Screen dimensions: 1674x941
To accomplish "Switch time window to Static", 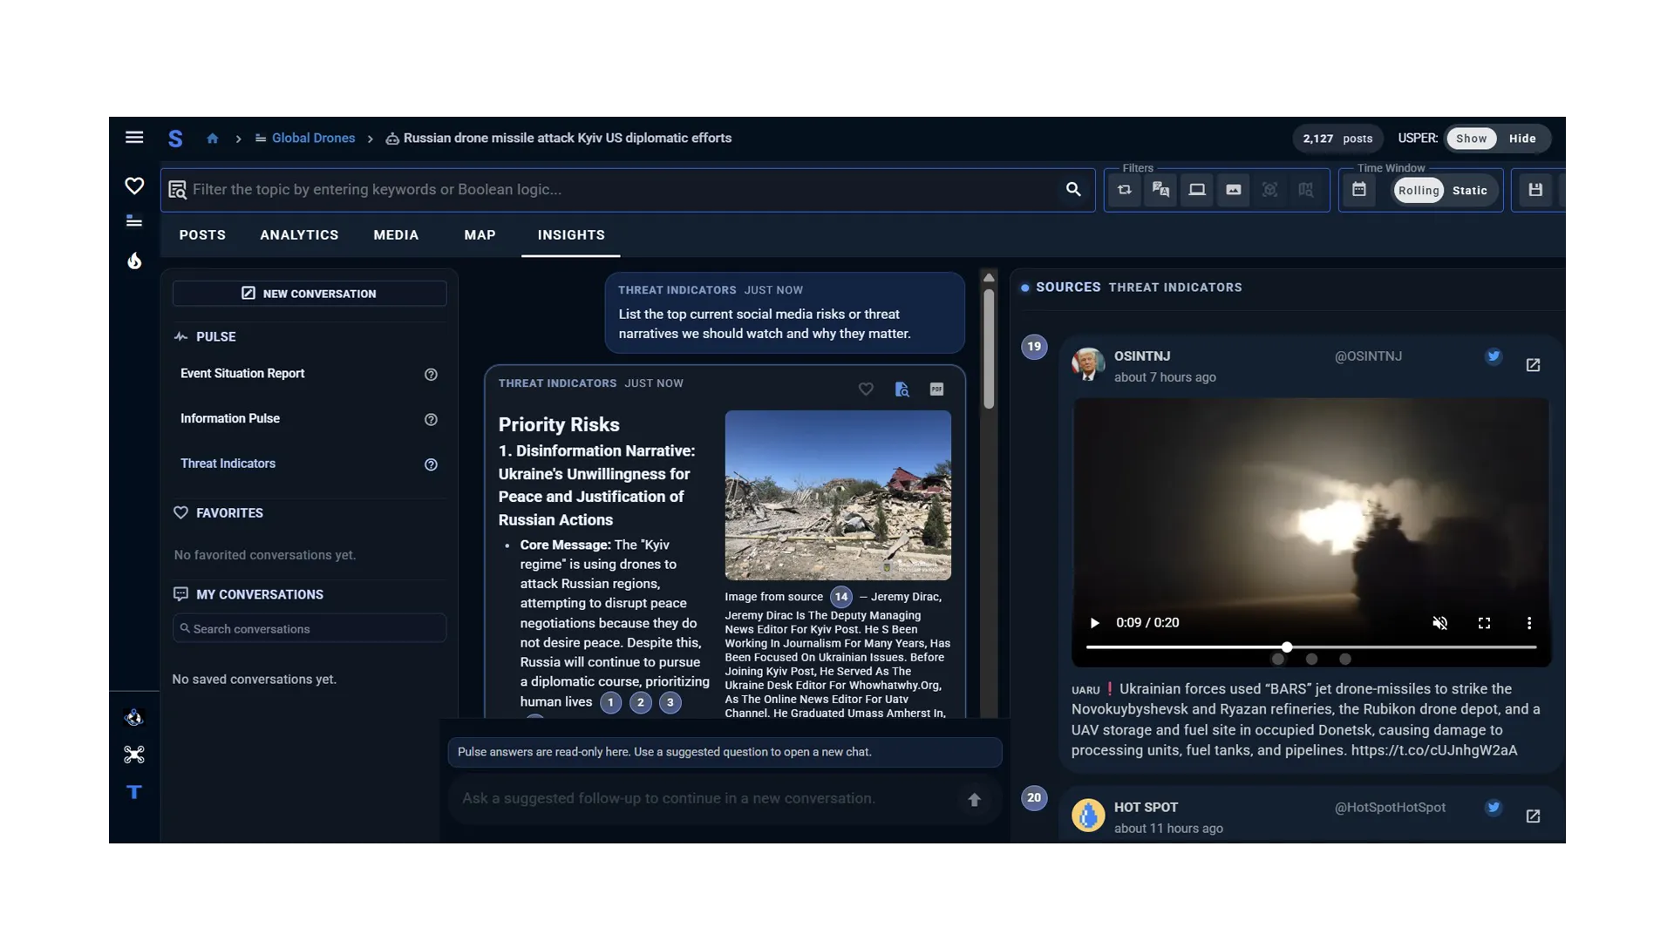I will click(1469, 191).
